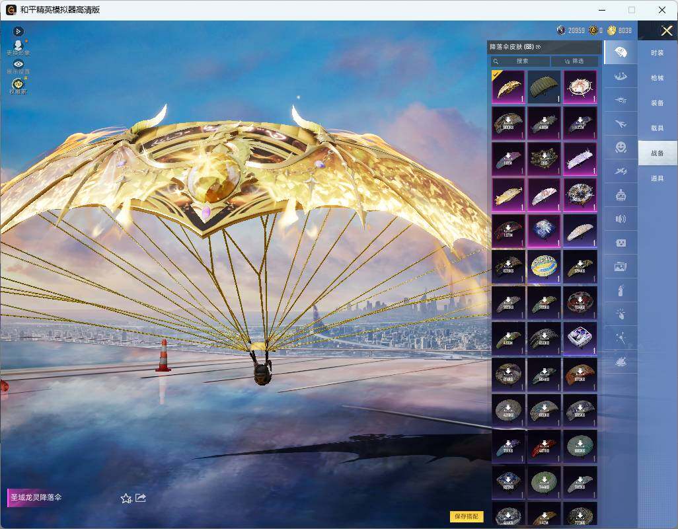Open the tapping hand category icon

[x=621, y=314]
